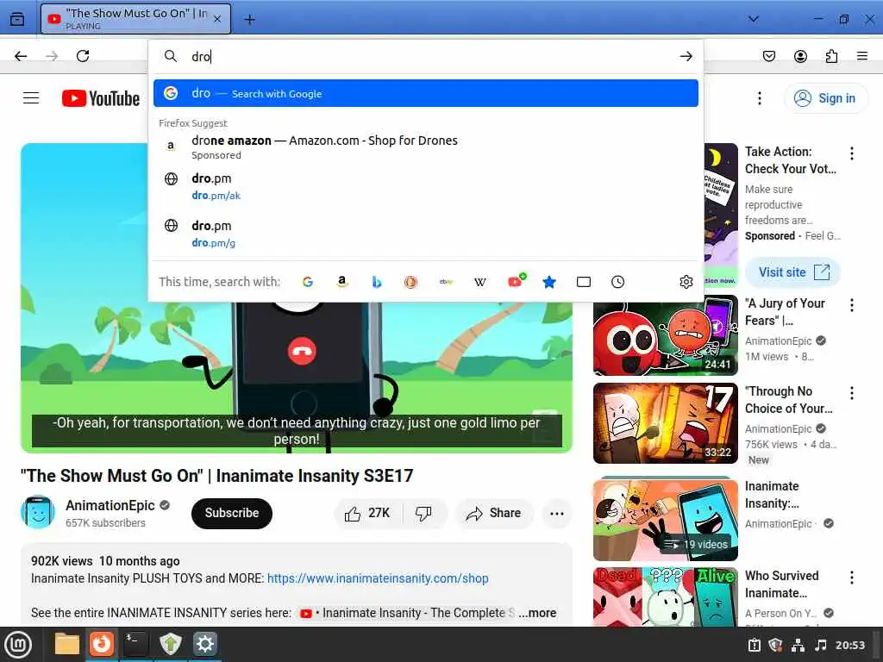883x662 pixels.
Task: Open the "Through No Choice of Your" thumbnail
Action: coord(665,423)
